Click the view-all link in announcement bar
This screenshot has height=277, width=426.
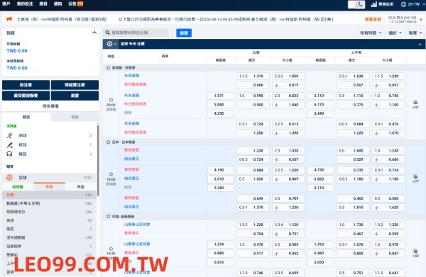373,20
